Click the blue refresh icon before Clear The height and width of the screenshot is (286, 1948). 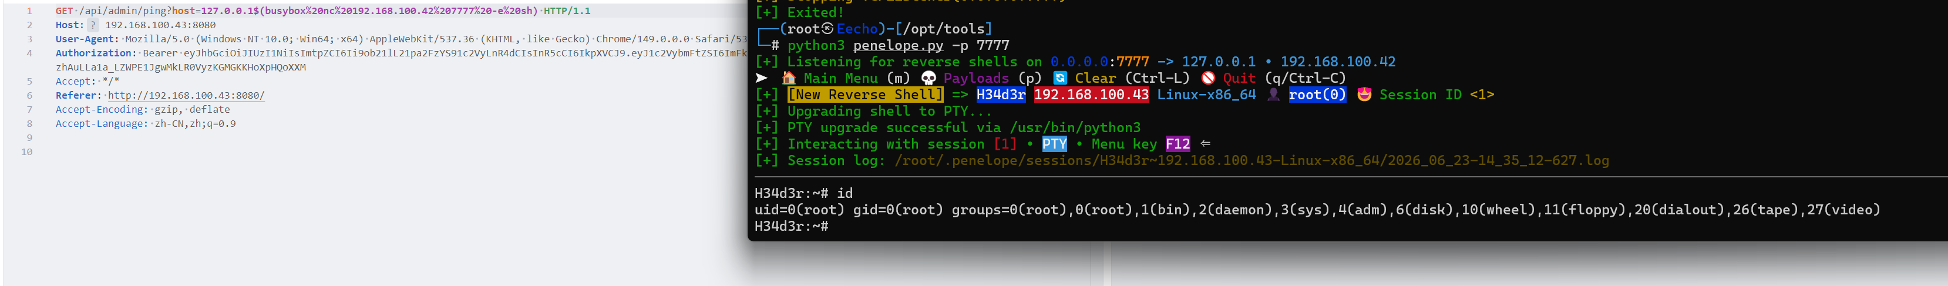coord(1060,78)
